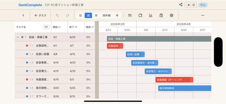Open the document page icon
Screen dimensions: 226x104
(140, 15)
